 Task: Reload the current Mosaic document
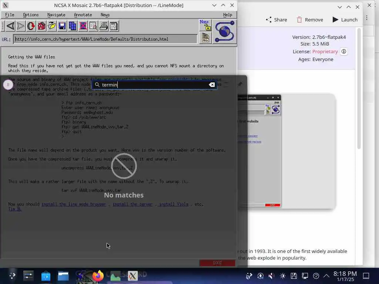click(x=31, y=26)
